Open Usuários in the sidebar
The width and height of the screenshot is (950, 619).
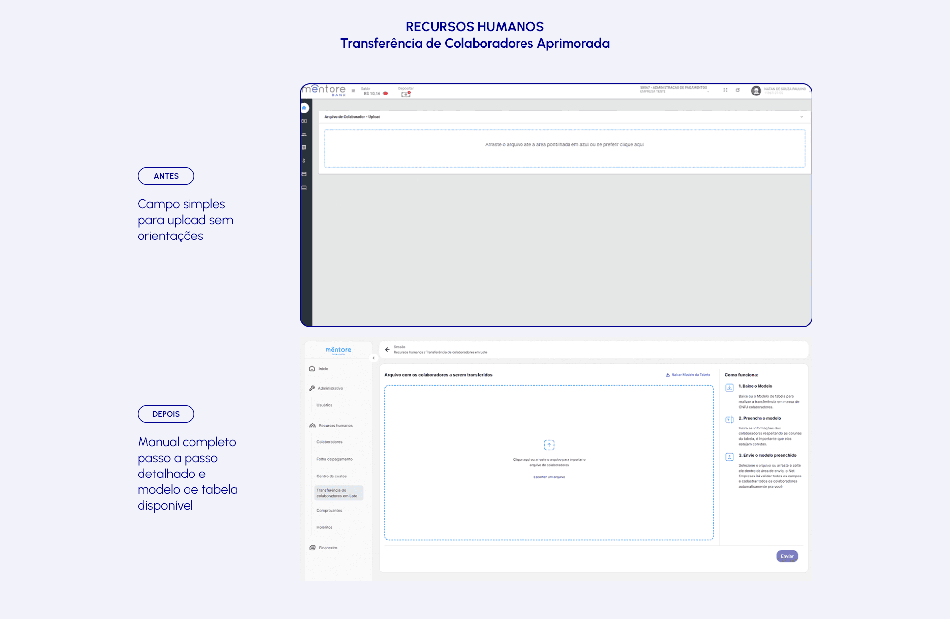click(x=325, y=405)
